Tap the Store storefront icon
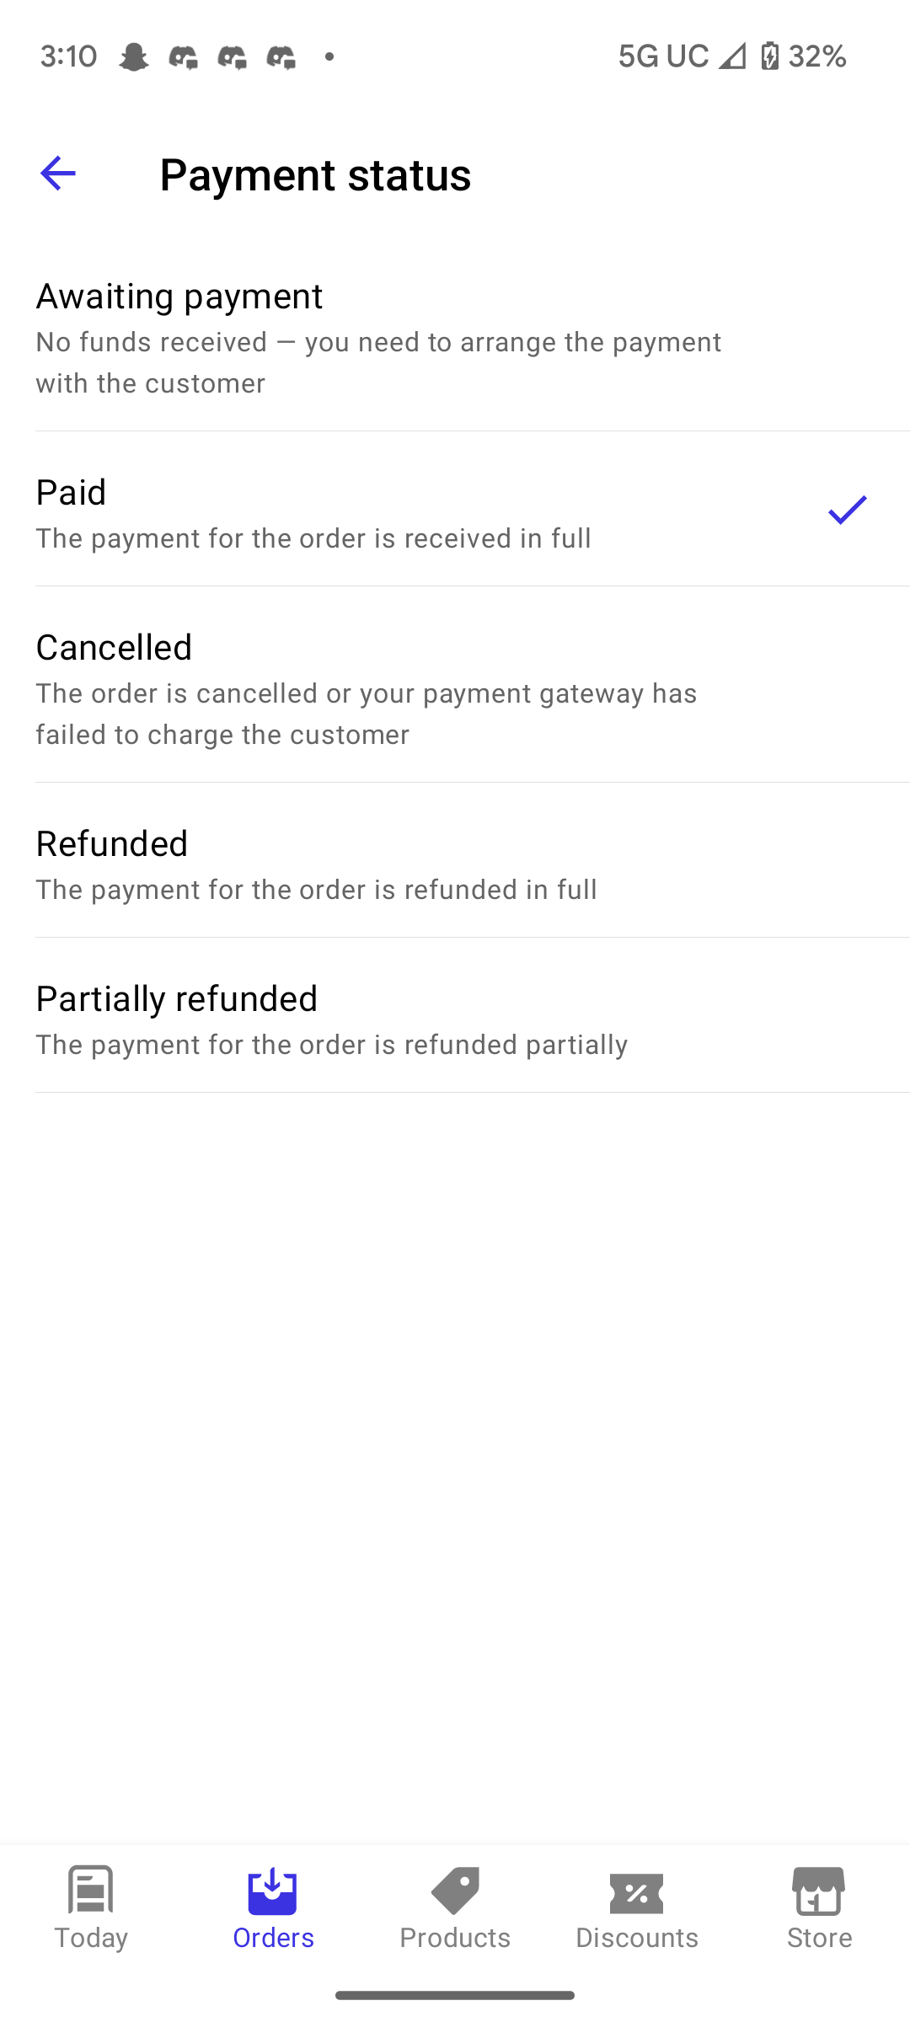 (x=818, y=1890)
